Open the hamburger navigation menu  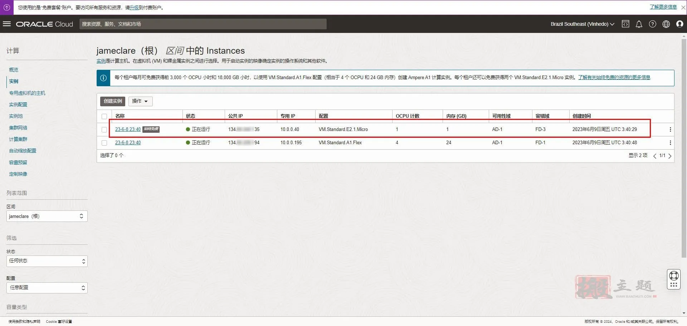[7, 24]
